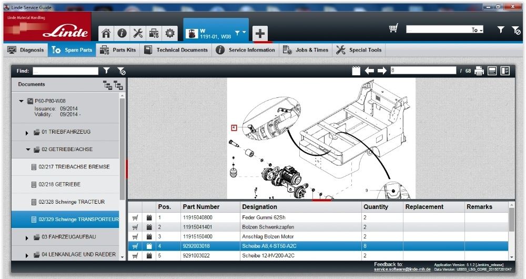Open the info icon in top toolbar
526x279 pixels.
pyautogui.click(x=122, y=33)
